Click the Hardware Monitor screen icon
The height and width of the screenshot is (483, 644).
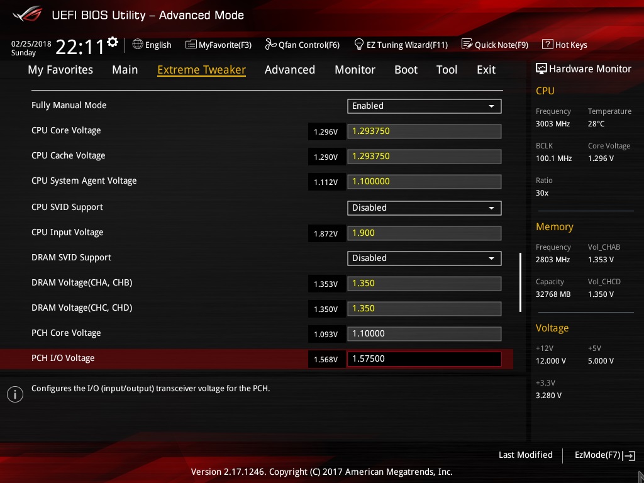[541, 69]
